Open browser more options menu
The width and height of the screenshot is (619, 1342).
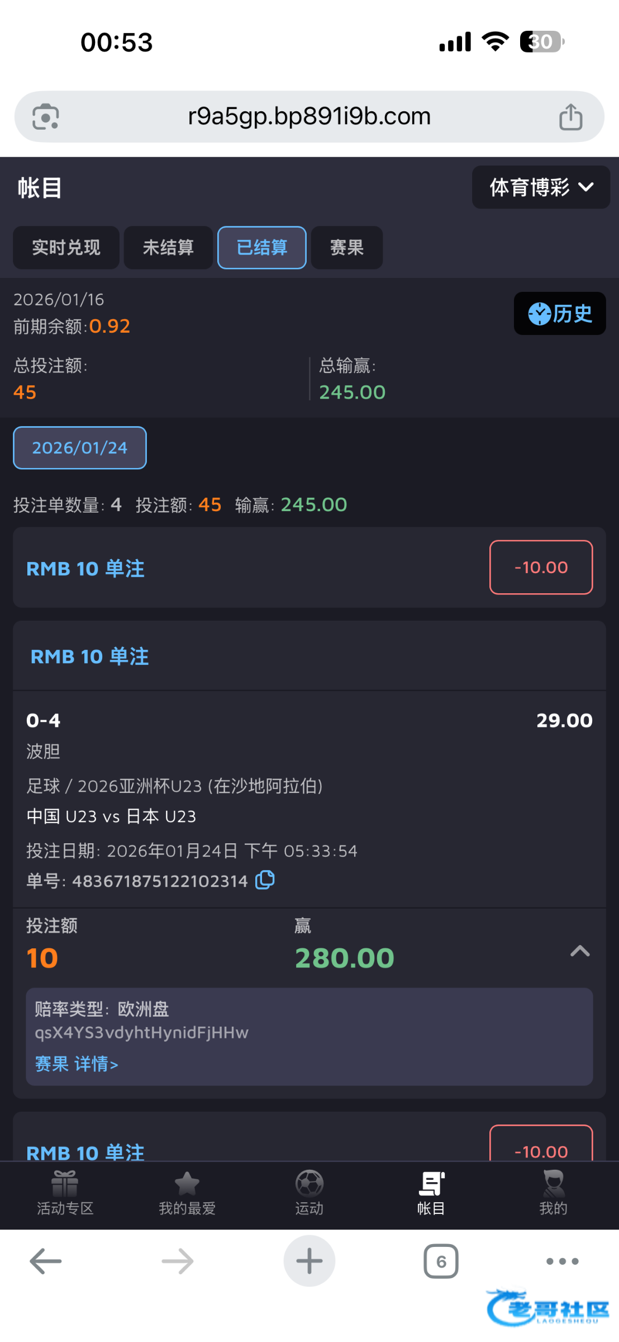tap(562, 1261)
